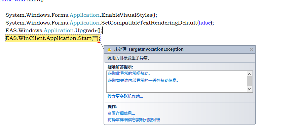Open 查看详细信息... action

pos(121,113)
